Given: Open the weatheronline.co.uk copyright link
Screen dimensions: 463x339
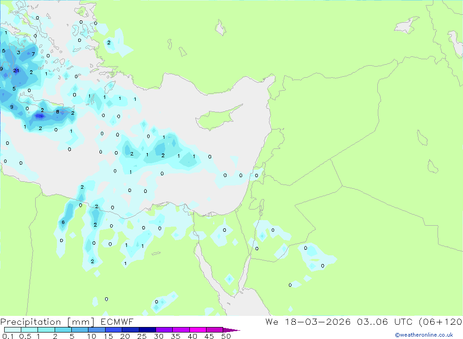Looking at the screenshot, I should point(424,335).
